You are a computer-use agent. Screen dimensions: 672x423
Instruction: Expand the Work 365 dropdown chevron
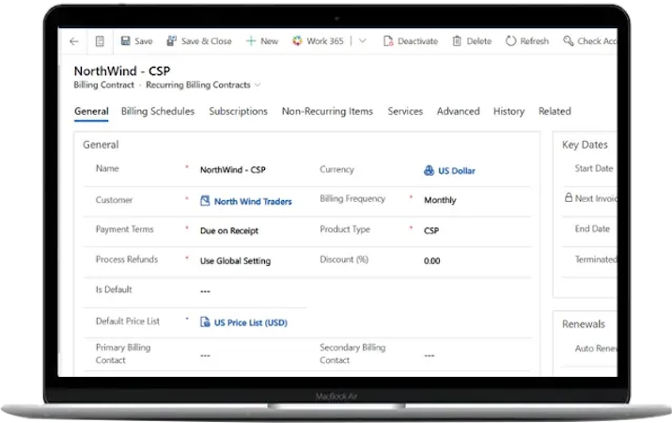click(x=363, y=41)
